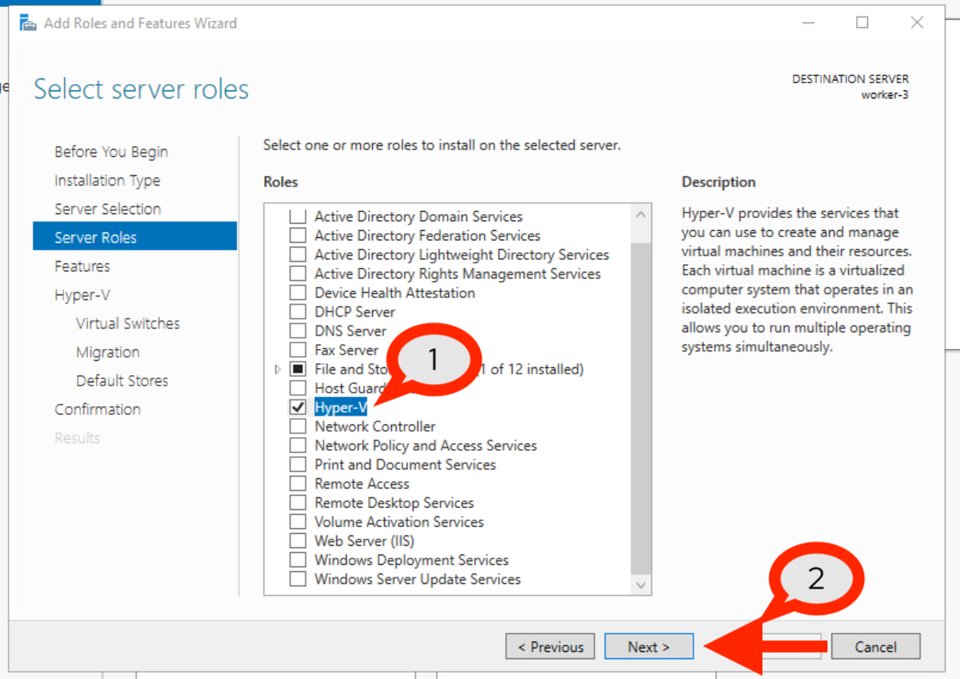Click the Next button
The image size is (960, 679).
pyautogui.click(x=649, y=646)
